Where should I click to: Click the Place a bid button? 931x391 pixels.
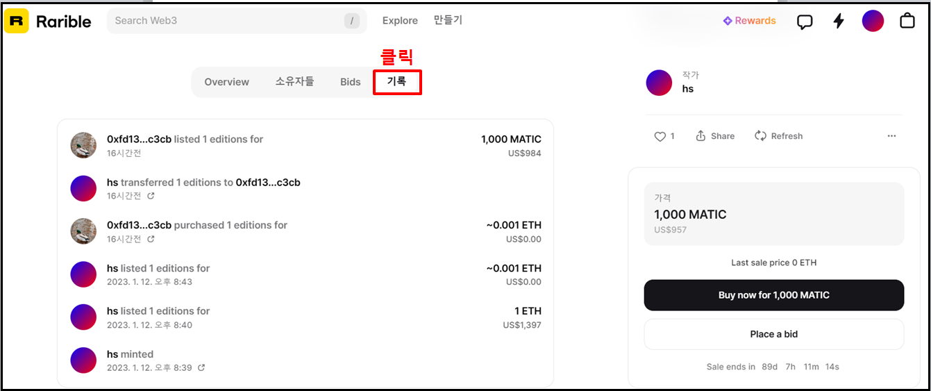774,334
